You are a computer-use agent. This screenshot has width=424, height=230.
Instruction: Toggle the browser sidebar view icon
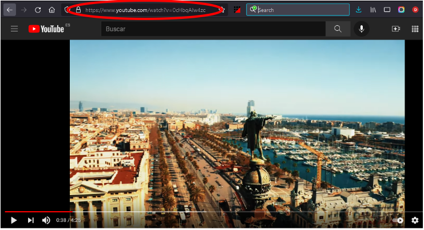coord(387,10)
